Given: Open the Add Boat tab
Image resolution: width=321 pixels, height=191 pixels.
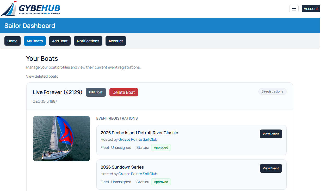Looking at the screenshot, I should pos(60,41).
